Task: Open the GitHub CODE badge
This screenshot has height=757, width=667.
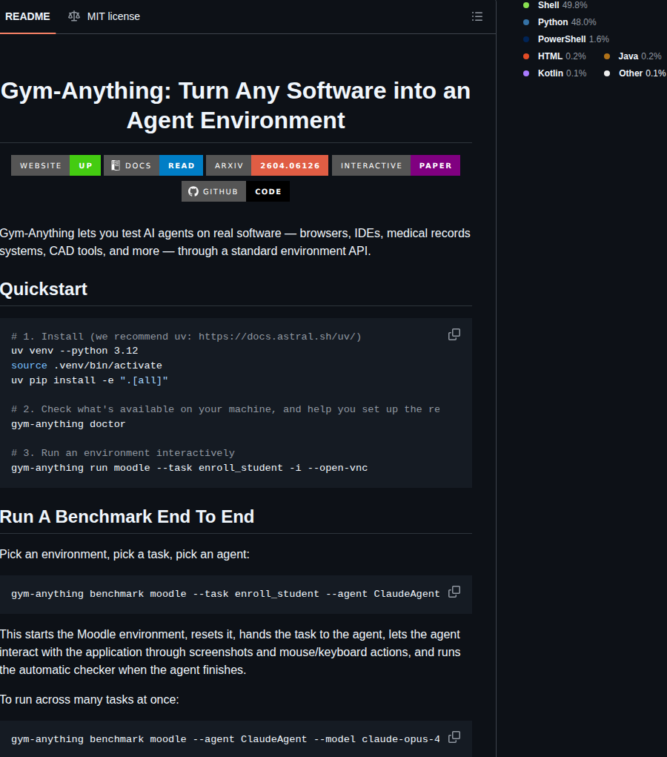Action: tap(236, 192)
